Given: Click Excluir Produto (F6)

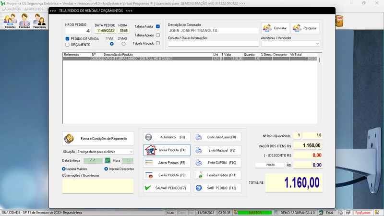Looking at the screenshot, I should tap(167, 175).
